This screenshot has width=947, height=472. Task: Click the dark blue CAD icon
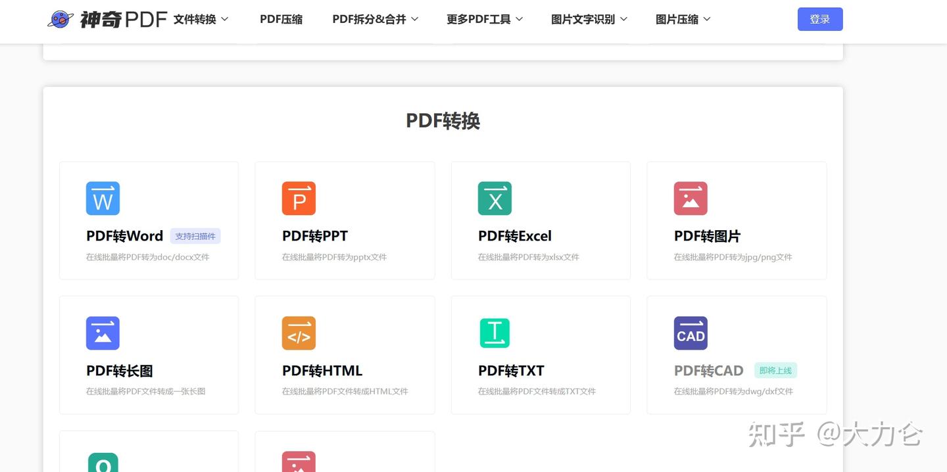[x=691, y=333]
